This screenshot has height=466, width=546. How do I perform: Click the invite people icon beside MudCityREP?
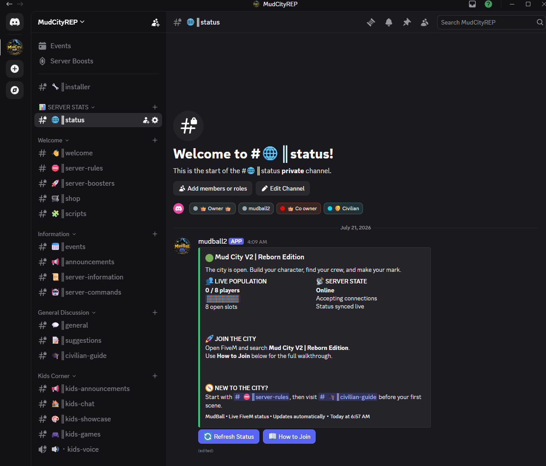pyautogui.click(x=155, y=22)
